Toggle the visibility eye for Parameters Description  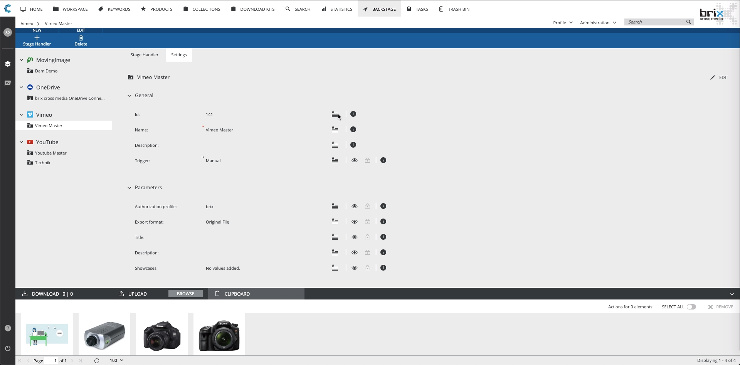click(355, 252)
